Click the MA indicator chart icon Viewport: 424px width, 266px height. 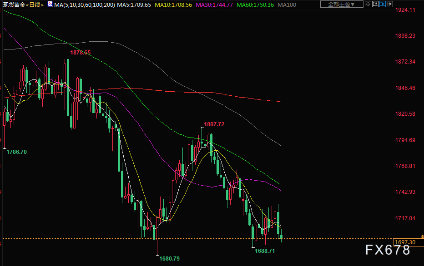[x=49, y=5]
